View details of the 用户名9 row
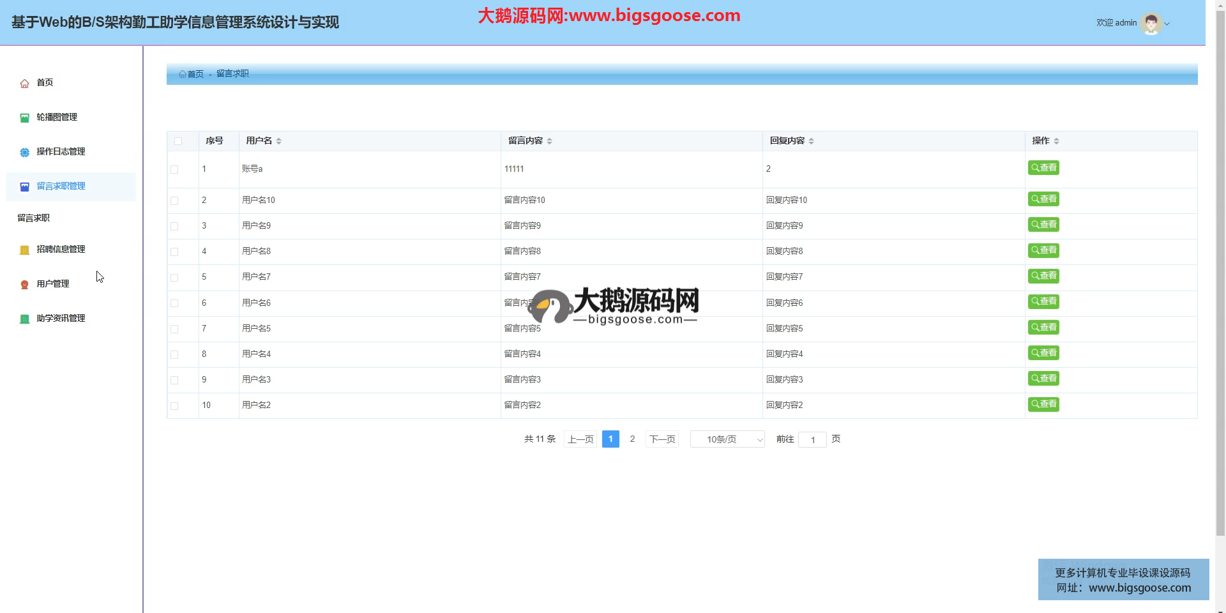The image size is (1226, 613). coord(1043,225)
